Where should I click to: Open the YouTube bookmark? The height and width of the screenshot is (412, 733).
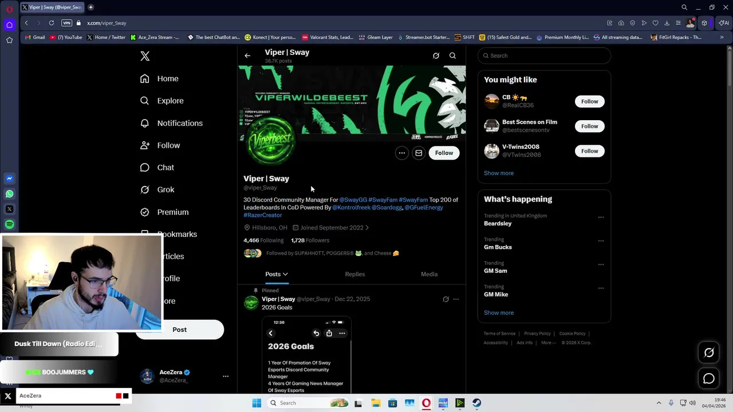pyautogui.click(x=66, y=37)
